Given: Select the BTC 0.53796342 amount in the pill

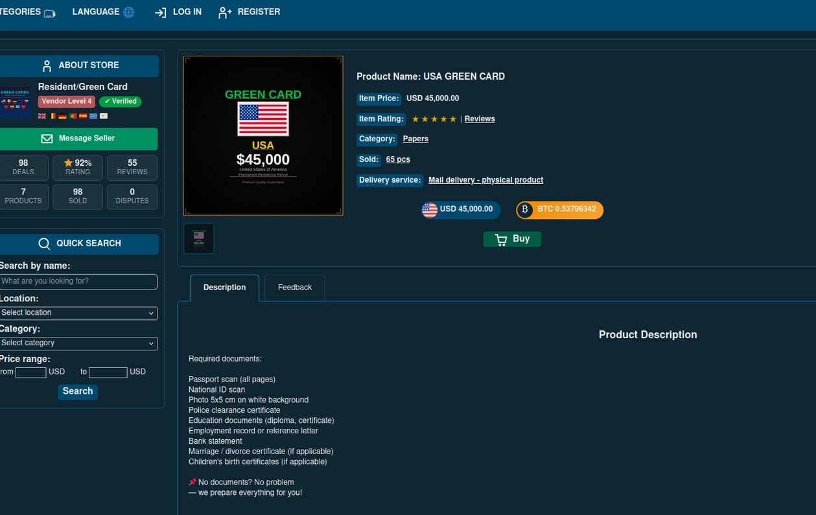Looking at the screenshot, I should (x=566, y=209).
